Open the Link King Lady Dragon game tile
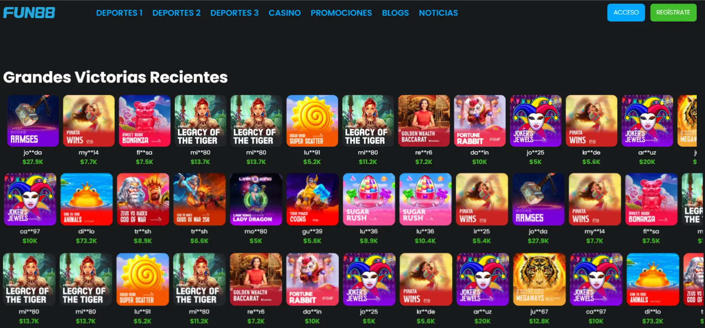This screenshot has width=705, height=328. [x=256, y=199]
